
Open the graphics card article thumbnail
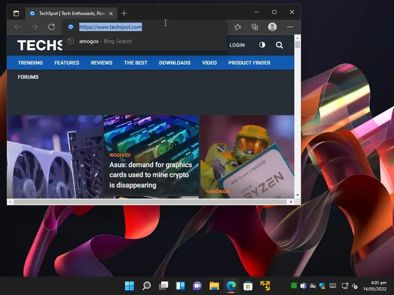click(55, 157)
